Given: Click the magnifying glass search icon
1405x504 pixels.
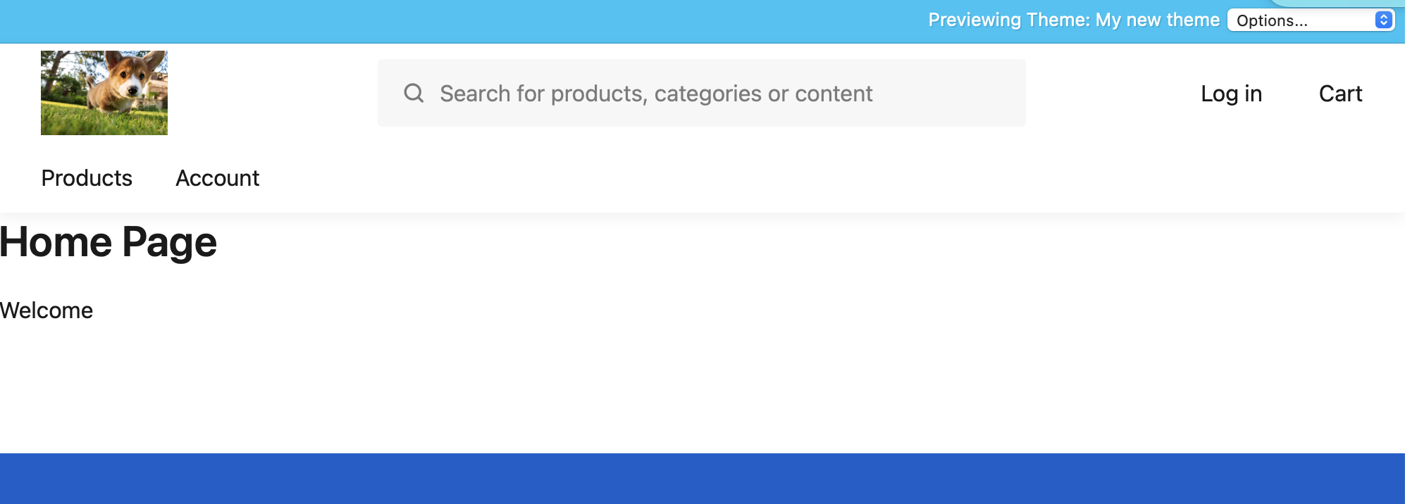Looking at the screenshot, I should click(x=414, y=93).
